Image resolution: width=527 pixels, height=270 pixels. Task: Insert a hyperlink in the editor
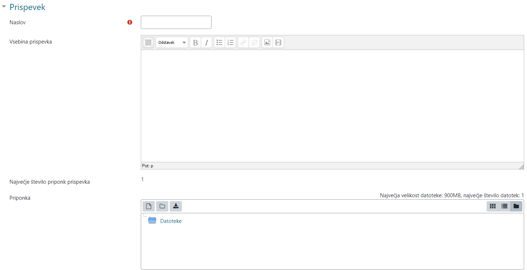pyautogui.click(x=243, y=42)
